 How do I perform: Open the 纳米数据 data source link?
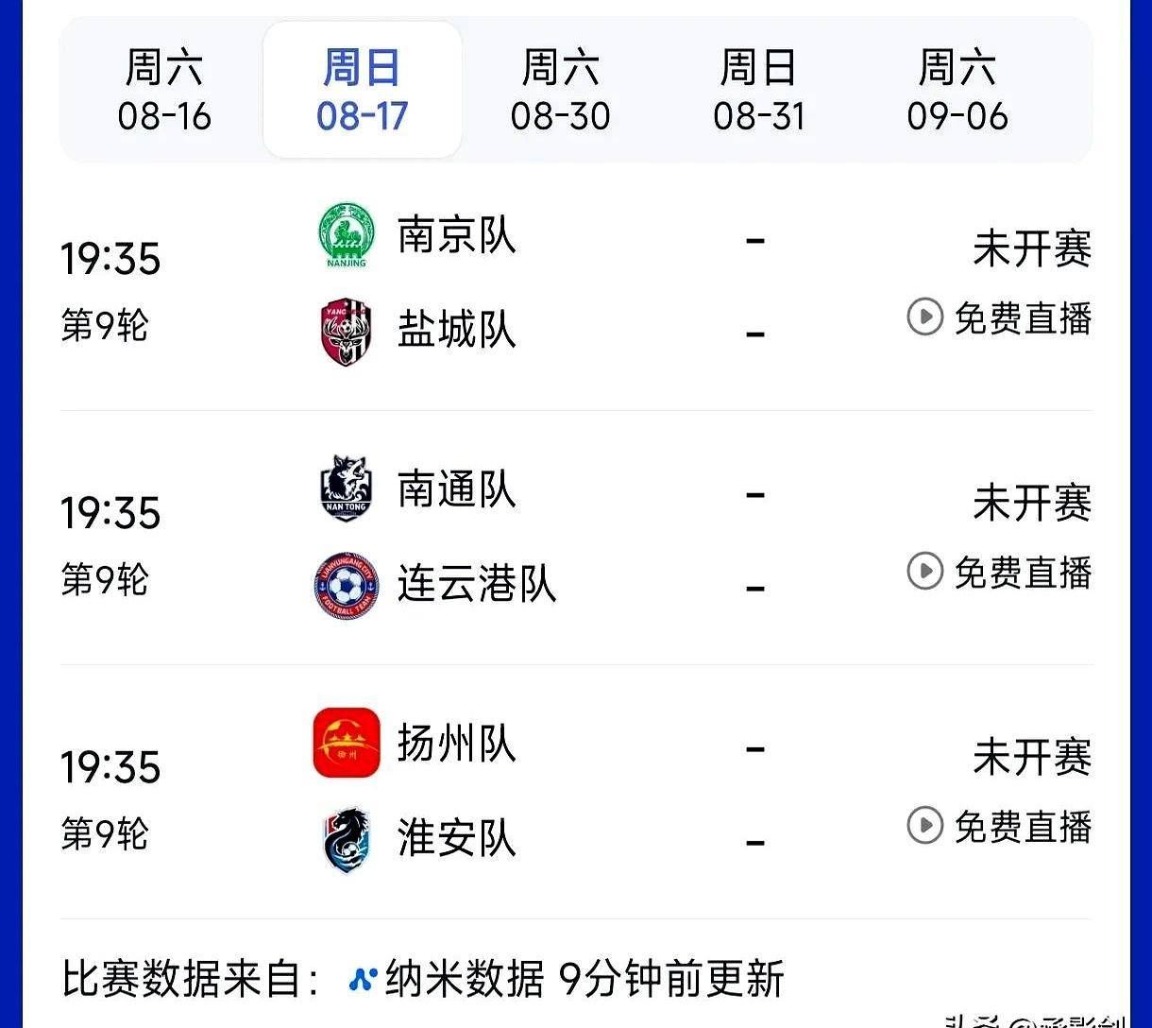(x=465, y=979)
